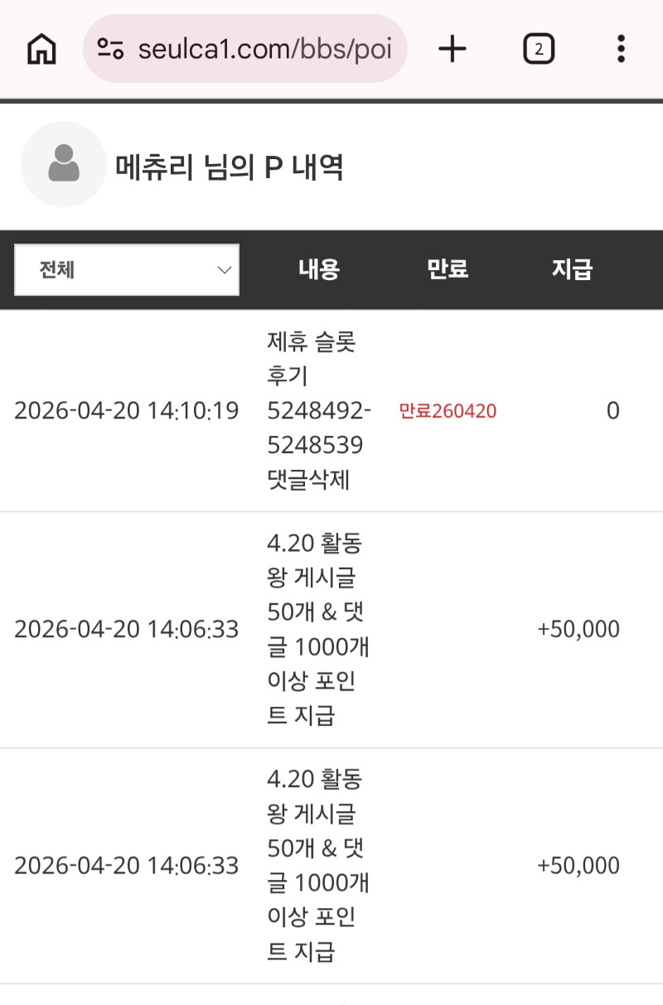The width and height of the screenshot is (663, 1005).
Task: Tap the second 4.20 활동왕 entry text
Action: tap(319, 866)
